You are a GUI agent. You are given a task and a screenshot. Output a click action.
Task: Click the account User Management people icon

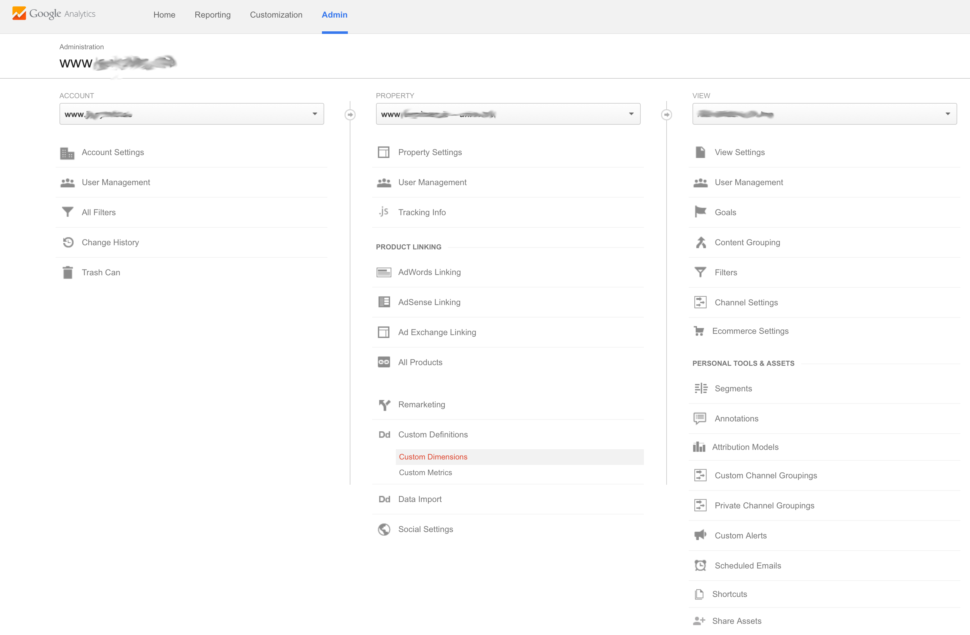click(x=67, y=183)
